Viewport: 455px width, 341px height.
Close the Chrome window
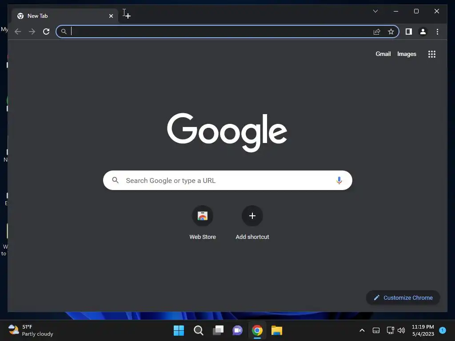pyautogui.click(x=436, y=11)
